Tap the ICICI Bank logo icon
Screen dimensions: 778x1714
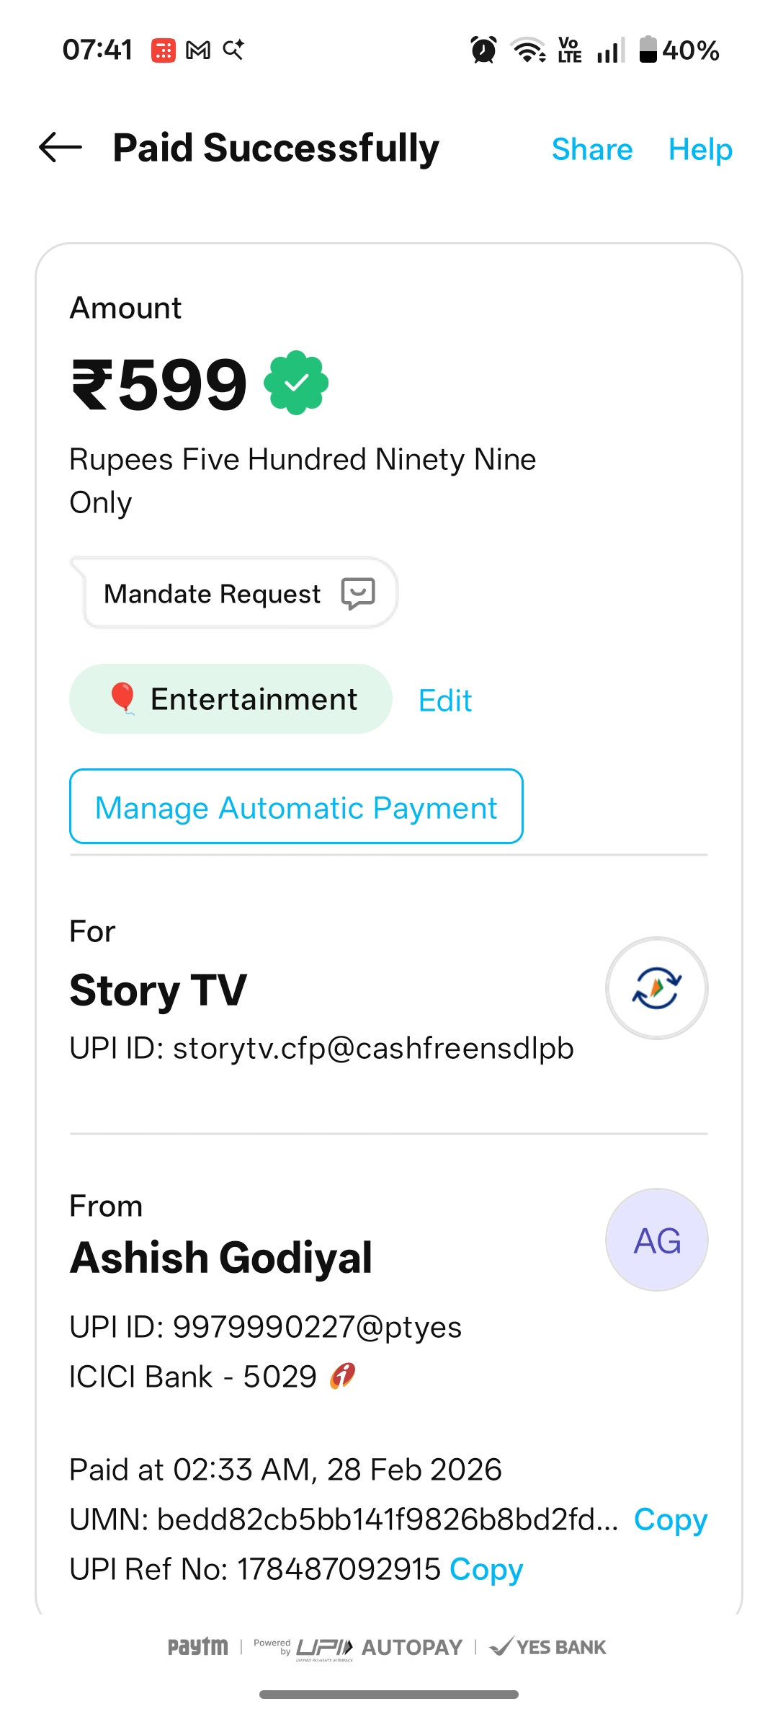343,1376
